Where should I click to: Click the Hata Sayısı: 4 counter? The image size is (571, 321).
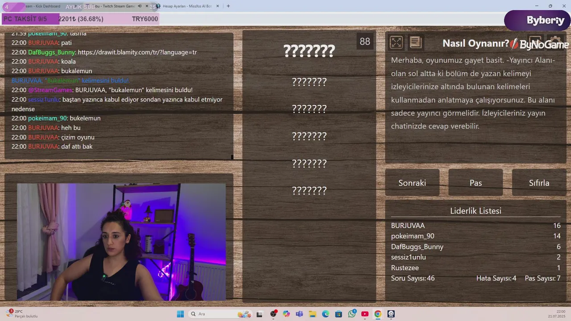click(x=496, y=278)
